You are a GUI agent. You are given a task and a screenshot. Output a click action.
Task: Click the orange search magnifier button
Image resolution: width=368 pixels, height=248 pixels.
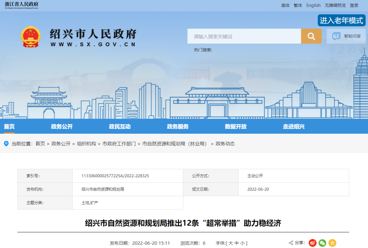point(311,36)
